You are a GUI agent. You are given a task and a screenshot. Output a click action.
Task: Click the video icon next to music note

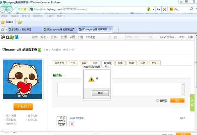116,37
